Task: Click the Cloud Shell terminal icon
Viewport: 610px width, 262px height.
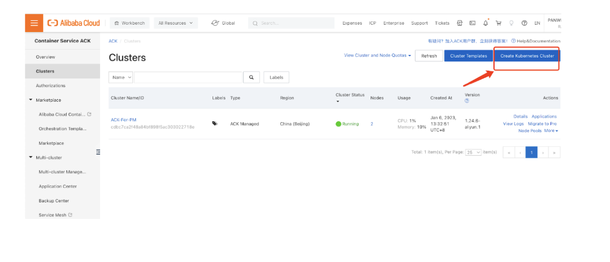Action: coord(472,23)
